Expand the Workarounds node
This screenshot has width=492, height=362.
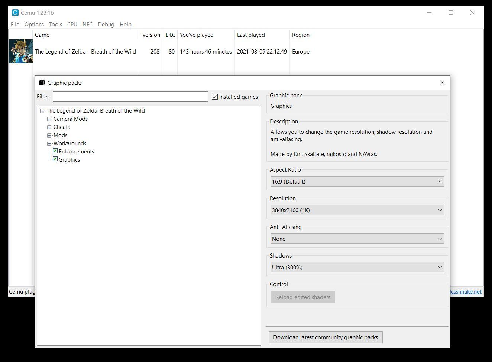tap(49, 143)
